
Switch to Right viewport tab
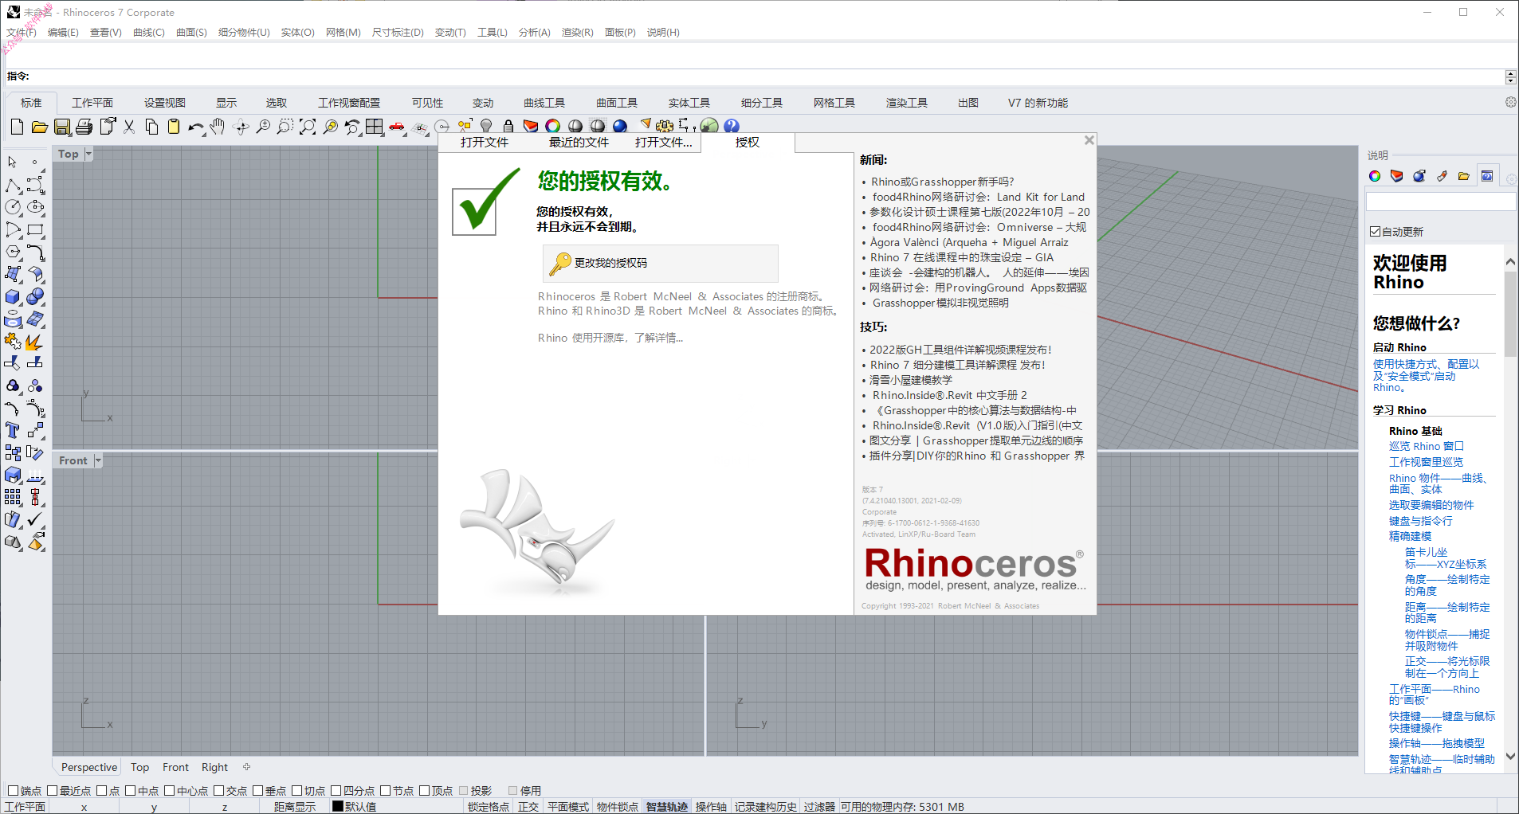[x=214, y=767]
